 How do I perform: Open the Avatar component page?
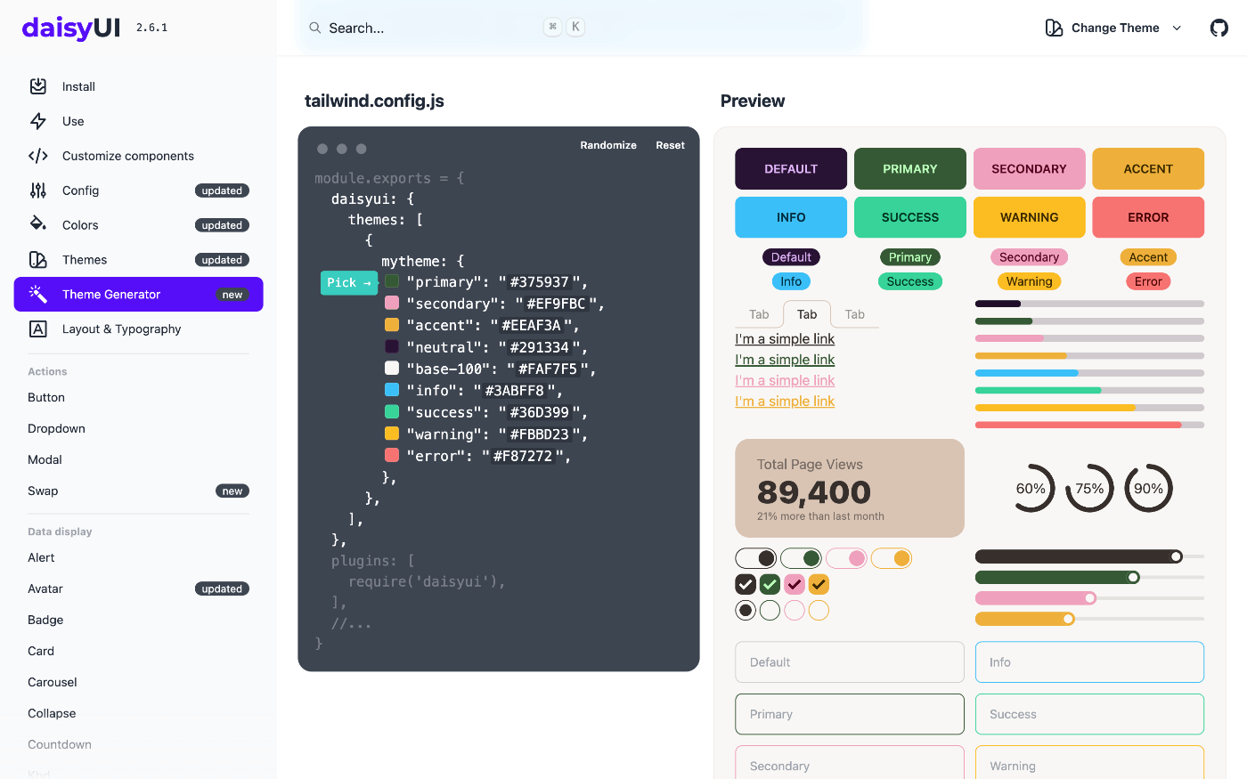[x=139, y=589]
